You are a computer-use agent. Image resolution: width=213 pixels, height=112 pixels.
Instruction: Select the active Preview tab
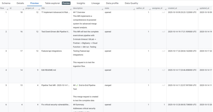[x=34, y=3]
